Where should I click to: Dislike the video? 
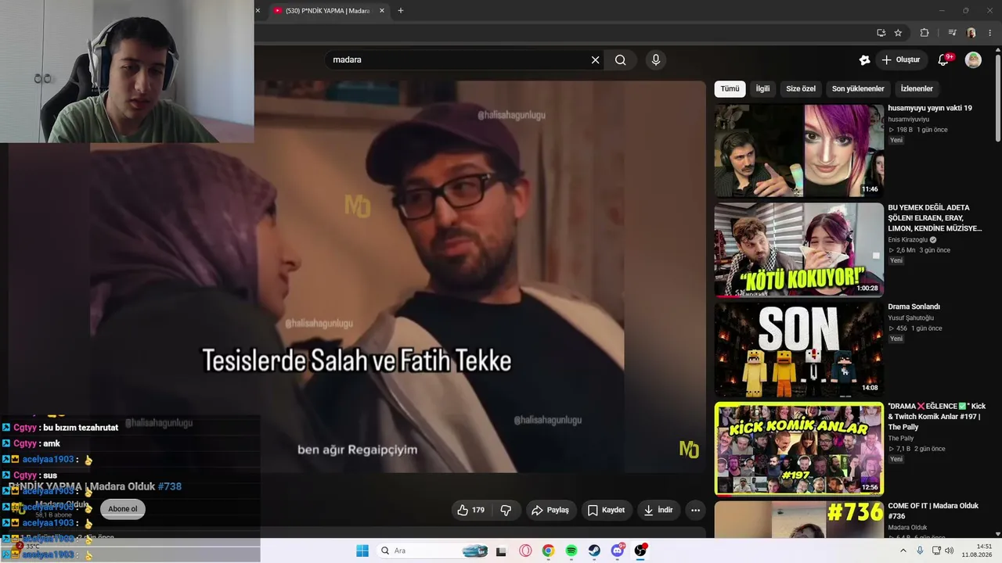click(x=506, y=510)
